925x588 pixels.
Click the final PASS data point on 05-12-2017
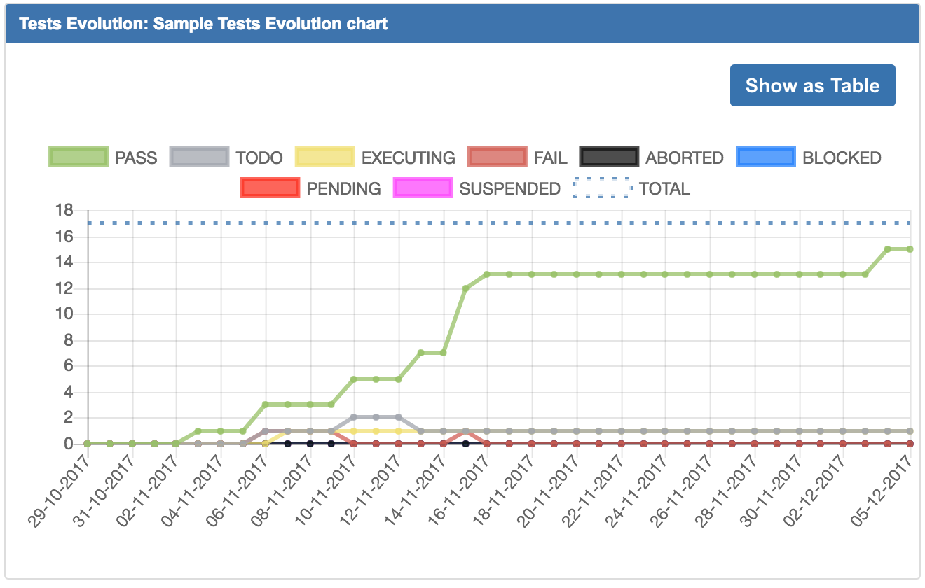[910, 249]
